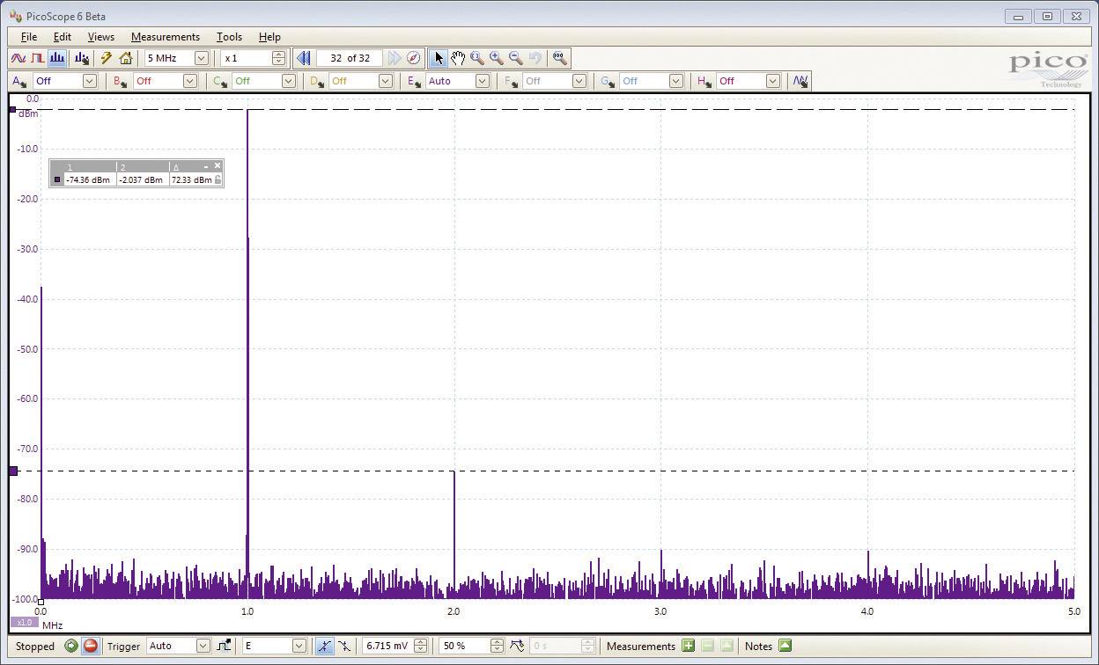This screenshot has height=665, width=1099.
Task: Activate the zoom-in magnifier tool
Action: pyautogui.click(x=495, y=58)
